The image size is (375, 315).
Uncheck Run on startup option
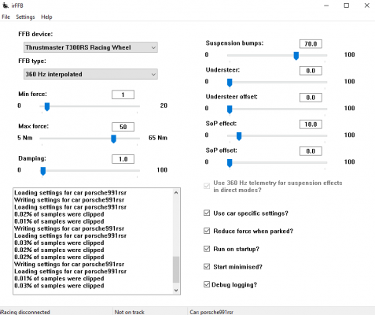[x=207, y=249]
